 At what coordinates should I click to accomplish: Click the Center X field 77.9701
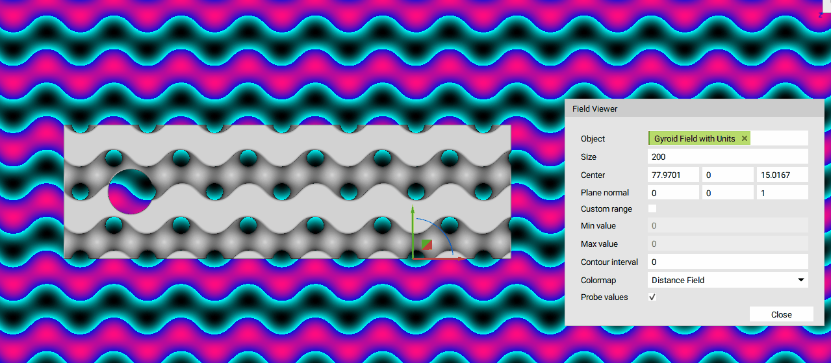point(673,175)
